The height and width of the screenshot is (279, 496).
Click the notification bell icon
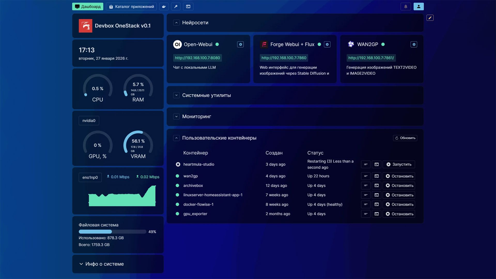pyautogui.click(x=406, y=6)
